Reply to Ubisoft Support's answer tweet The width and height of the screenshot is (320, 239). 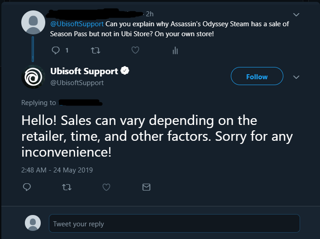[x=27, y=187]
